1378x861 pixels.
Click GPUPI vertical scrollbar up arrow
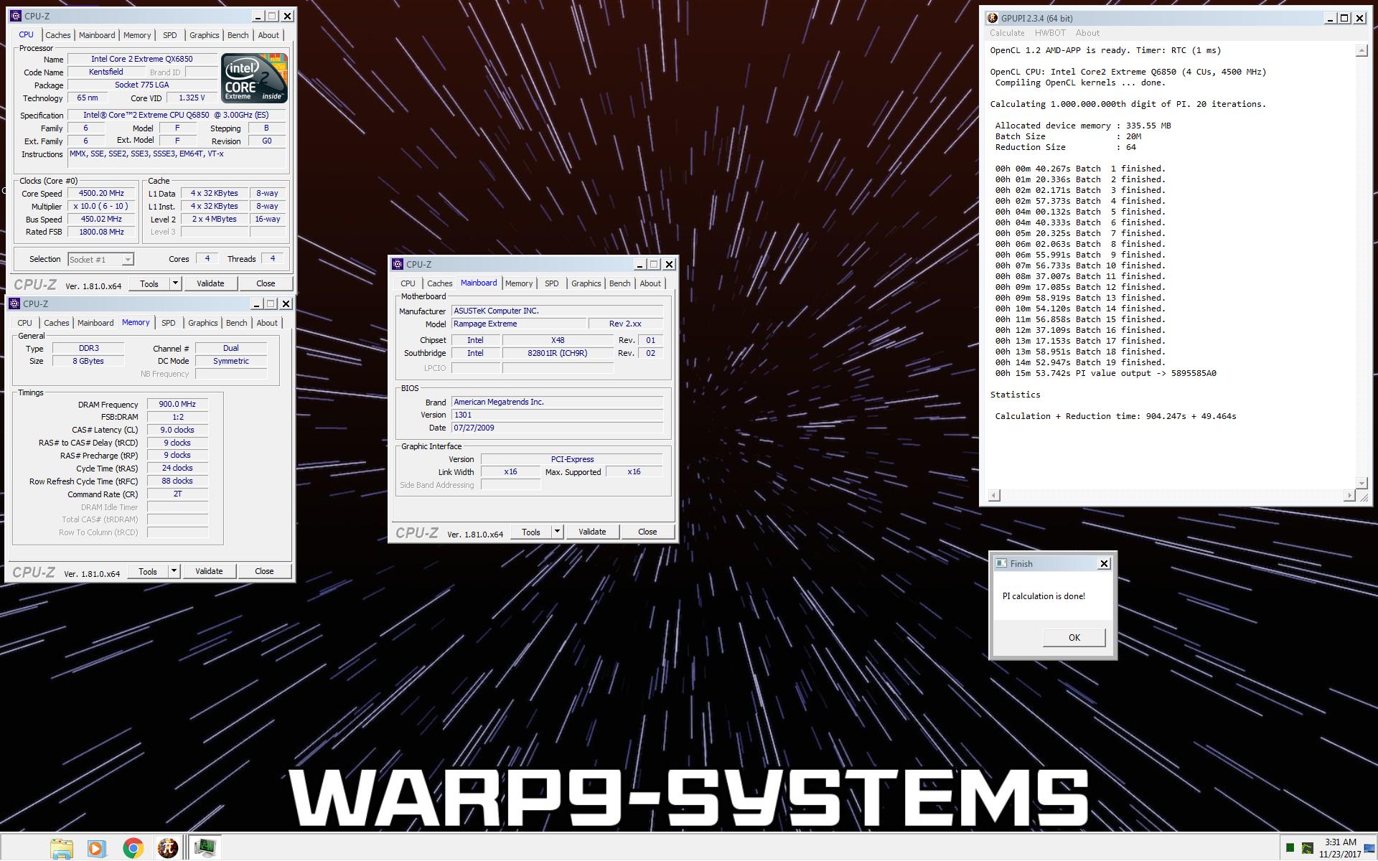(1361, 50)
